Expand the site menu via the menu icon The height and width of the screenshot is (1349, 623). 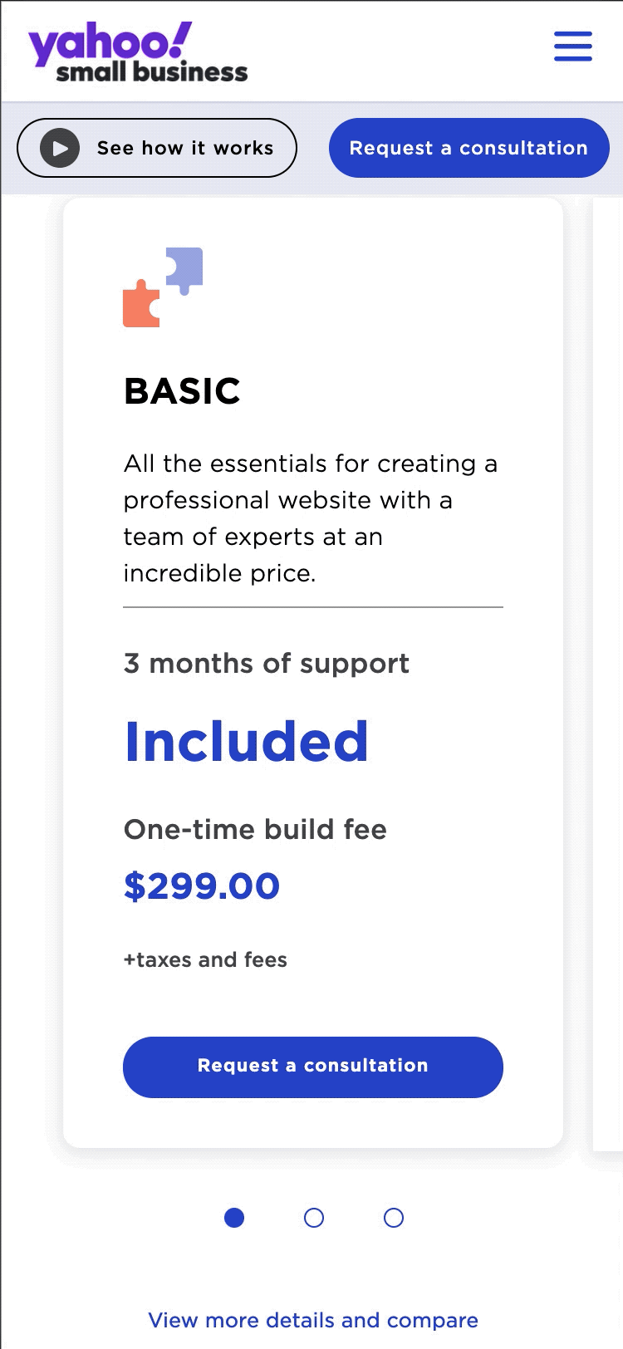point(572,47)
